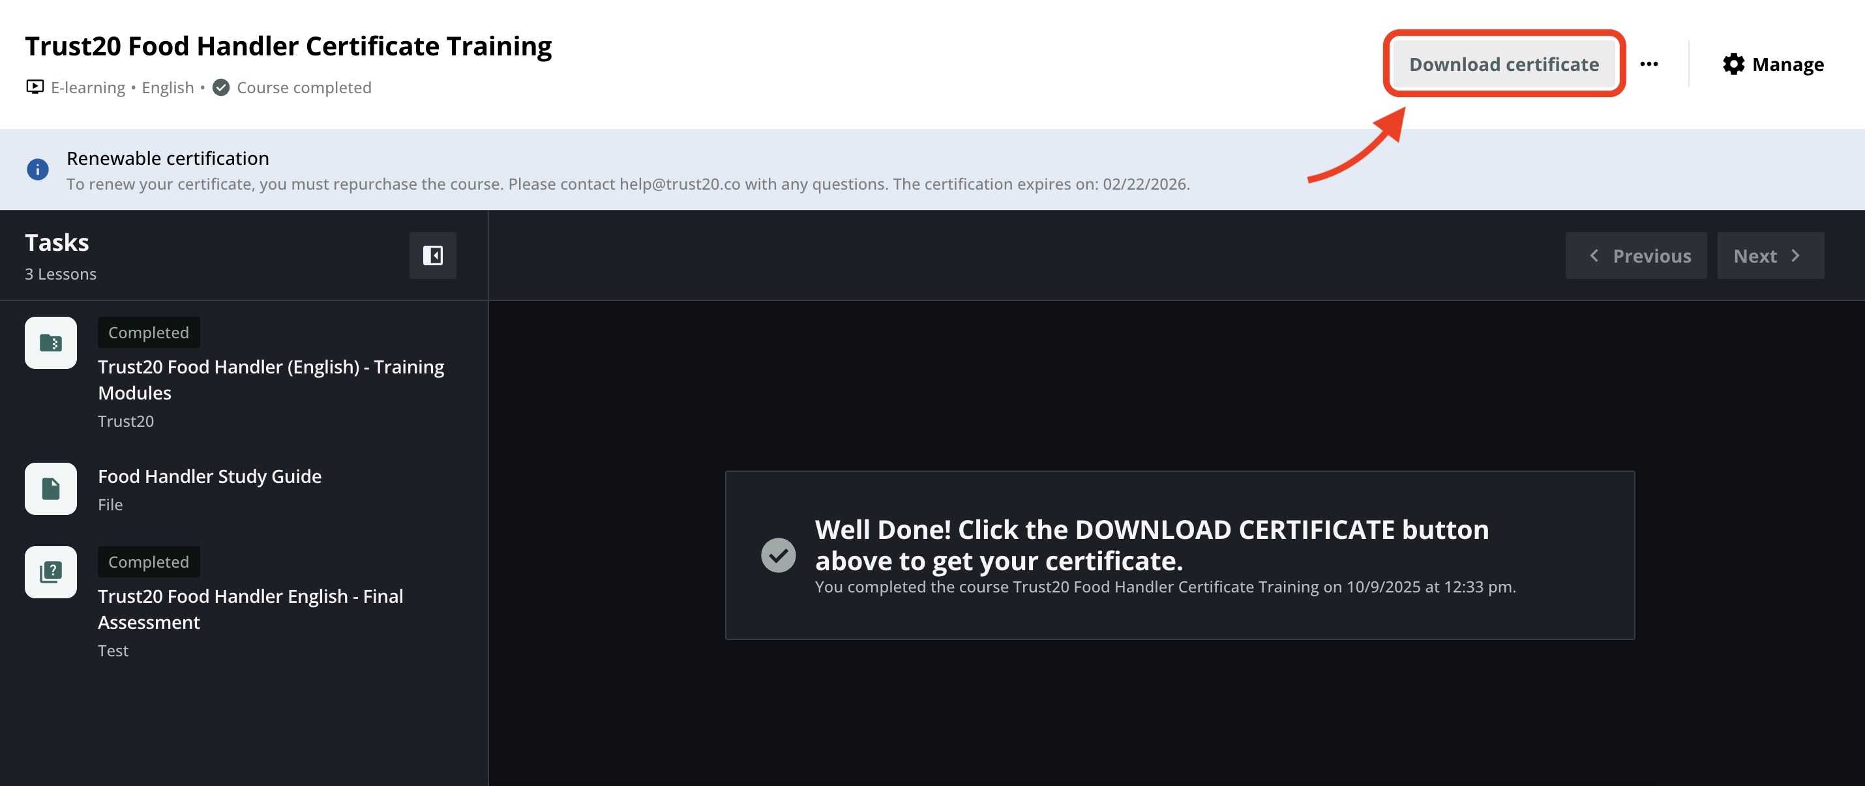Click the Study Guide file icon

[x=51, y=489]
